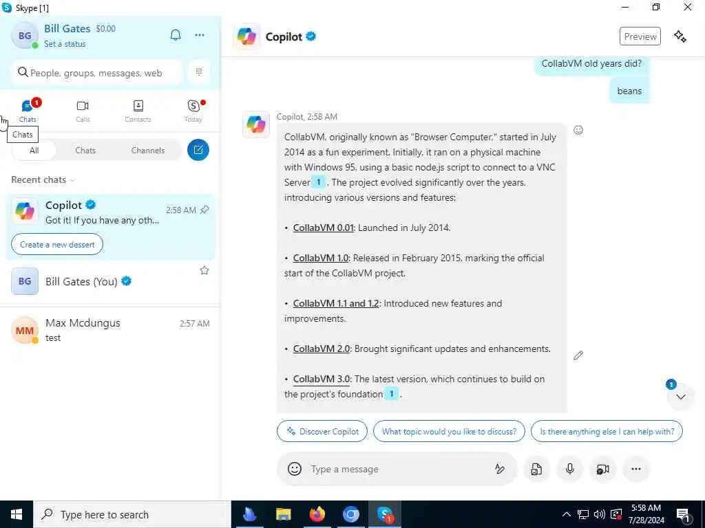Open the Windows Action Center notifications
Viewport: 705px width, 528px height.
683,514
